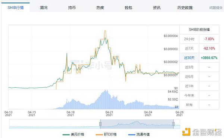Viewport: 224px width, 138px height.
Task: Click the shaded navigator range area
Action: [137, 124]
